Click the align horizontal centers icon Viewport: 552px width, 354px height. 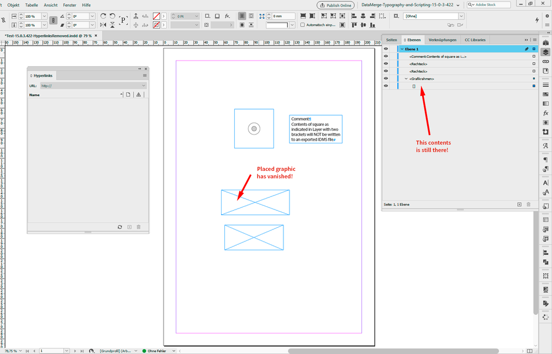coord(363,16)
